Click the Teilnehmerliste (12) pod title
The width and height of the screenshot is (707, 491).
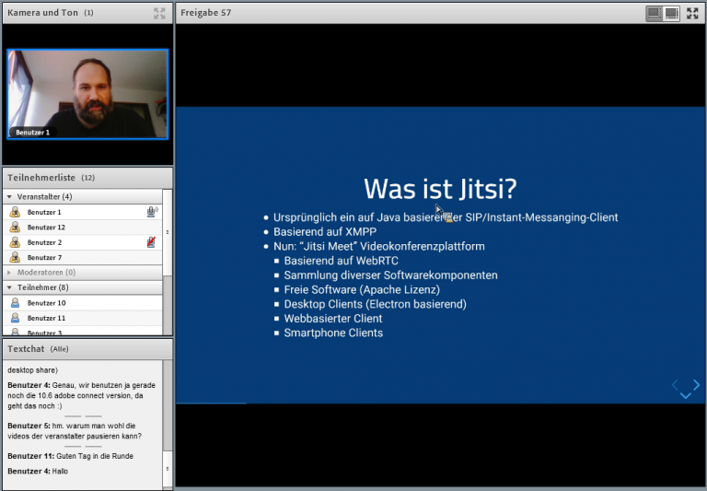coord(51,178)
